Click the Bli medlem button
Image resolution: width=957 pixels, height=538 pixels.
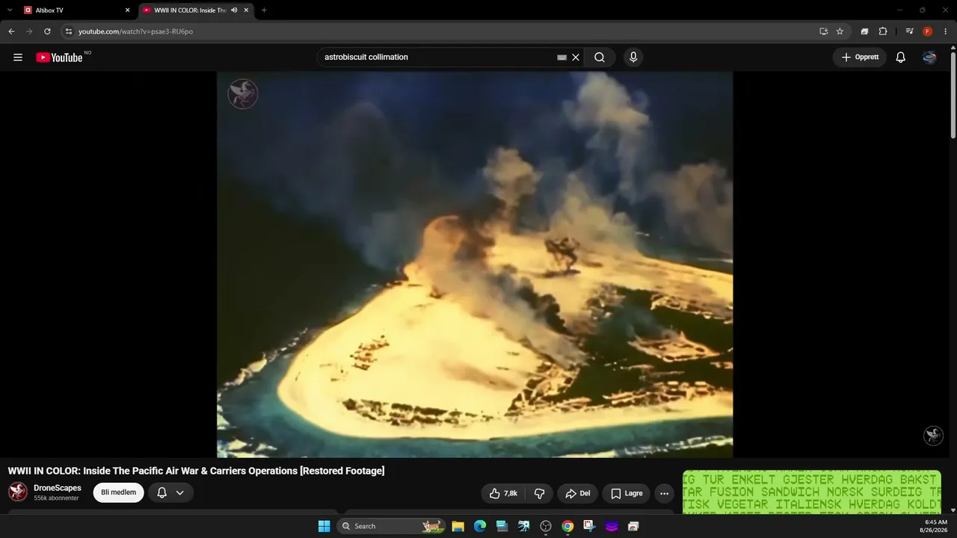pos(118,492)
